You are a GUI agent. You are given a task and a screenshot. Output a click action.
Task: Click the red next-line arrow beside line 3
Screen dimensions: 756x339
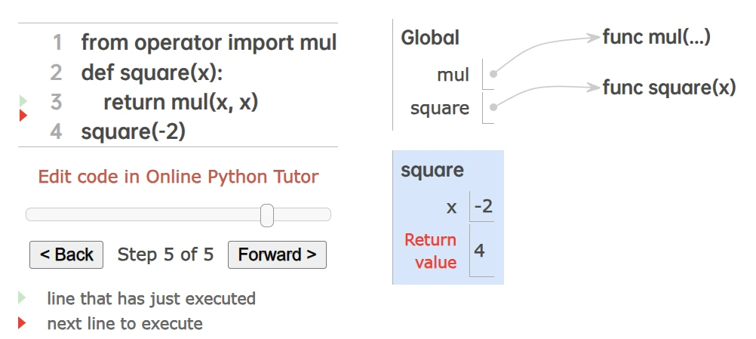(23, 115)
